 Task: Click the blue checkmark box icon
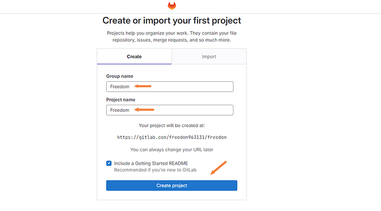click(109, 164)
